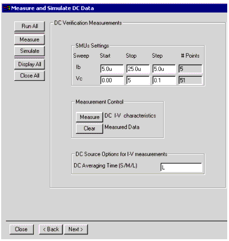Image resolution: width=229 pixels, height=241 pixels.
Task: Select the Ib Start field
Action: coord(112,69)
